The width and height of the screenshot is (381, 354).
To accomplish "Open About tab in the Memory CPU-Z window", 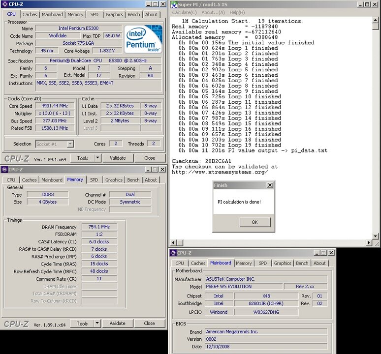I will coord(151,180).
